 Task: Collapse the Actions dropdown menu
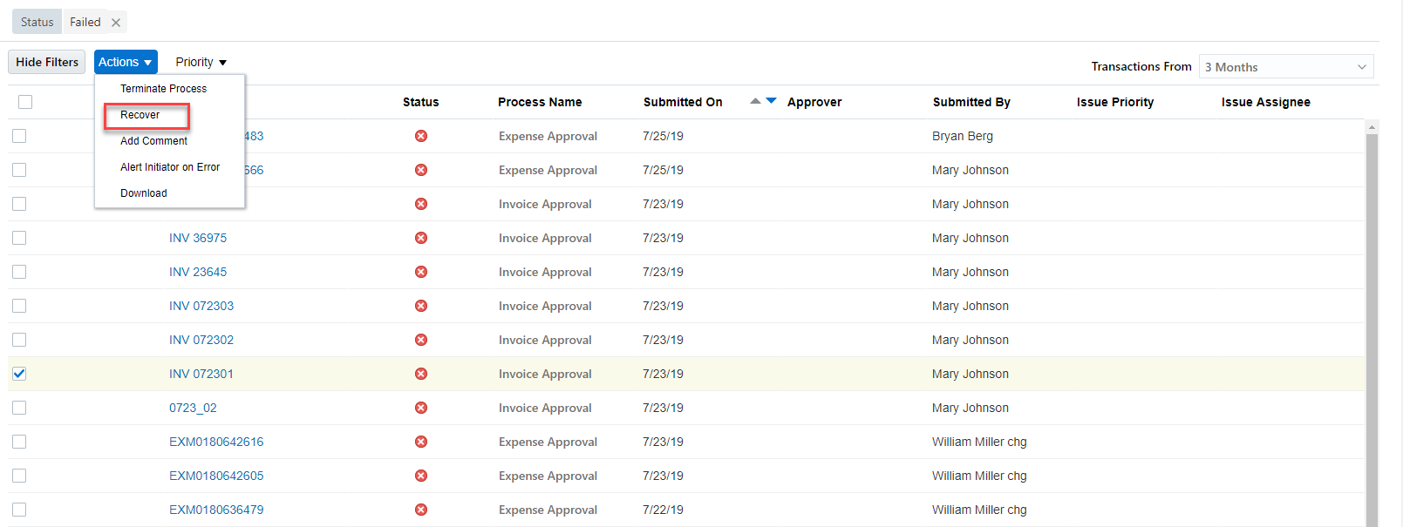coord(126,62)
